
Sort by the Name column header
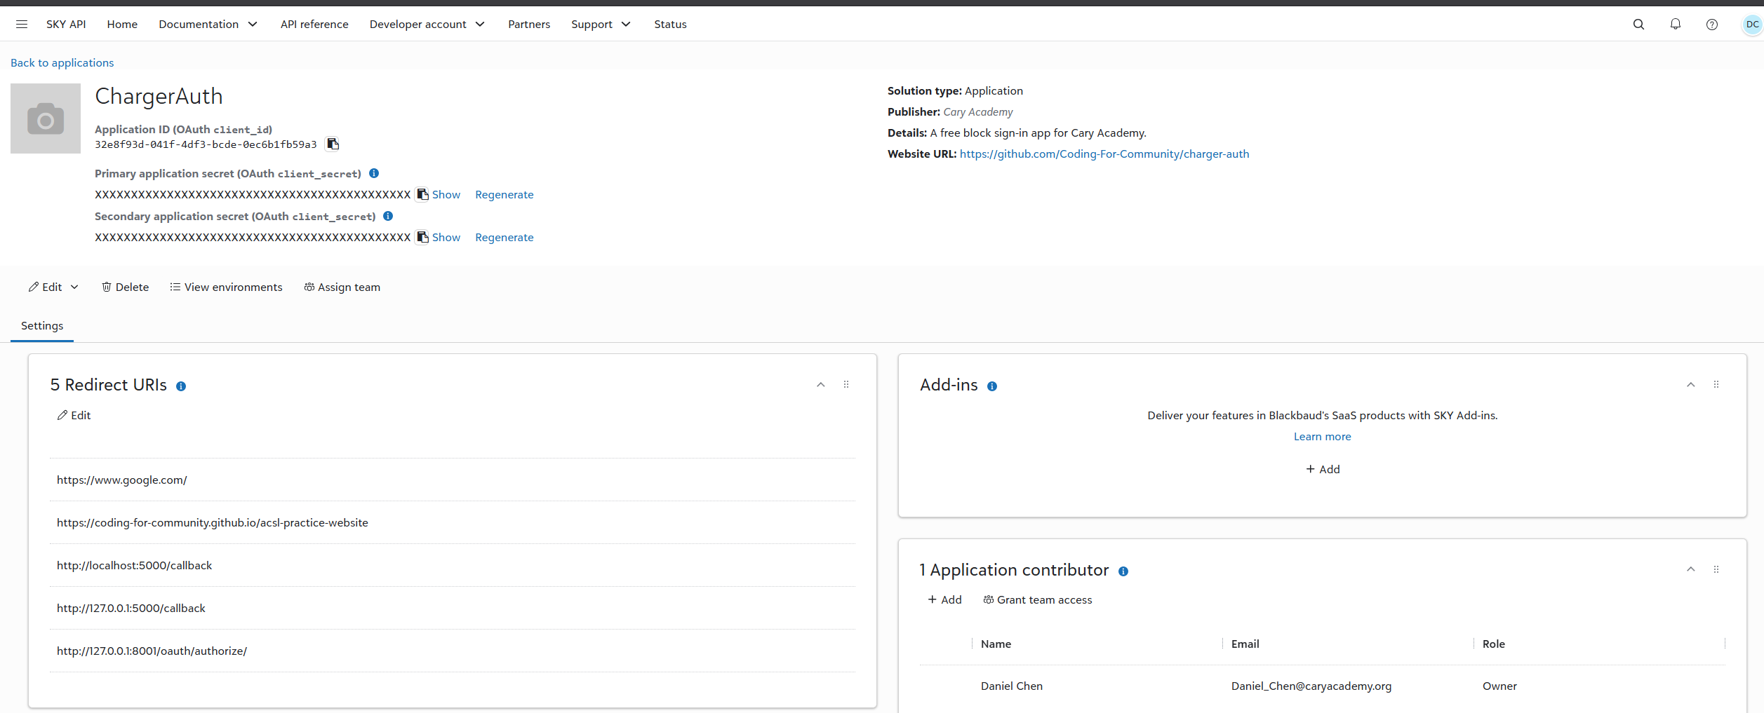point(996,644)
